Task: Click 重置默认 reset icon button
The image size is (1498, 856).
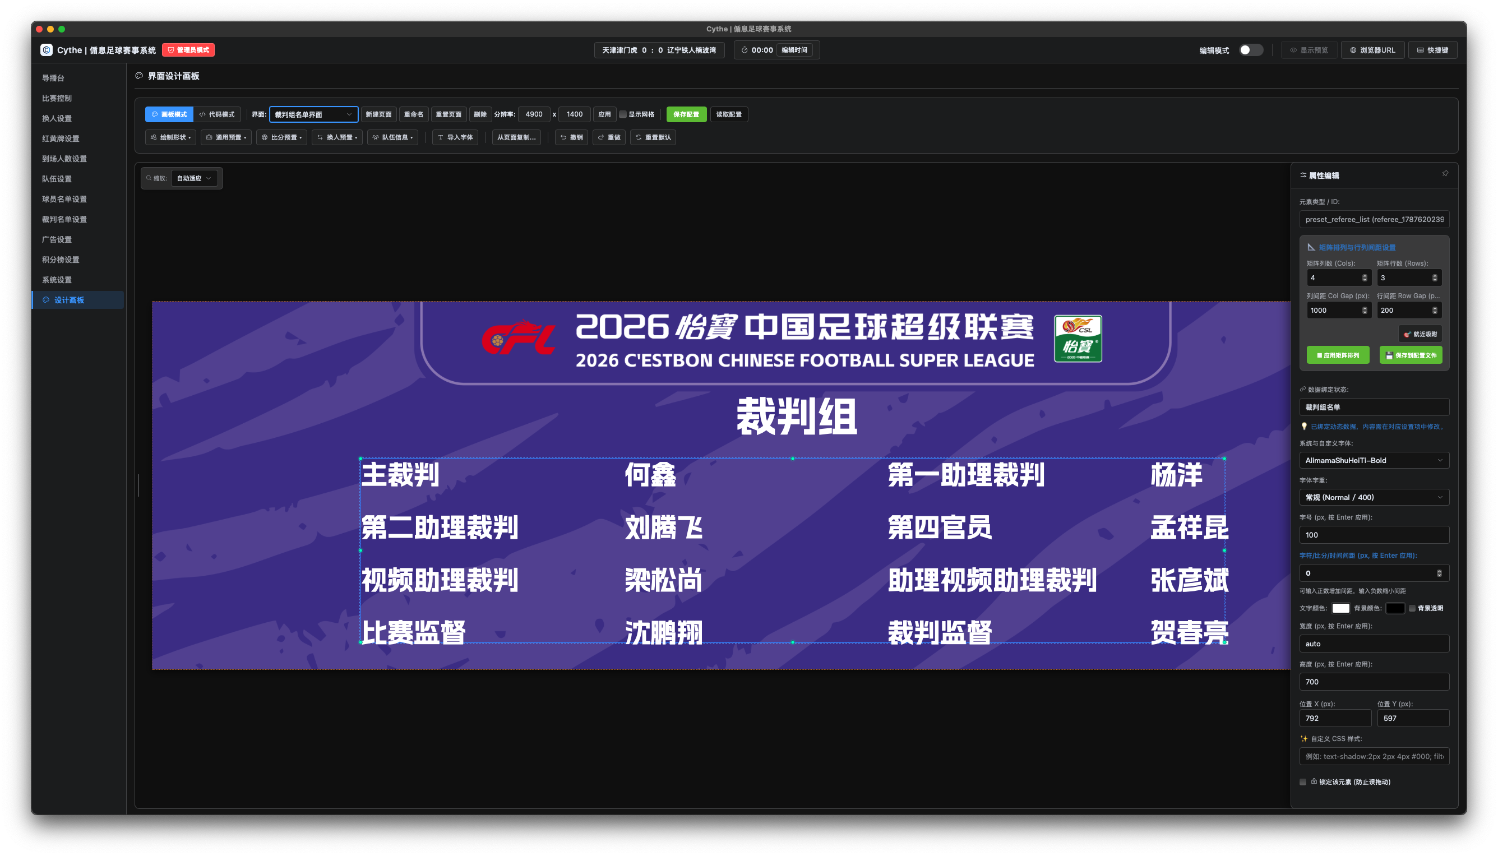Action: 653,137
